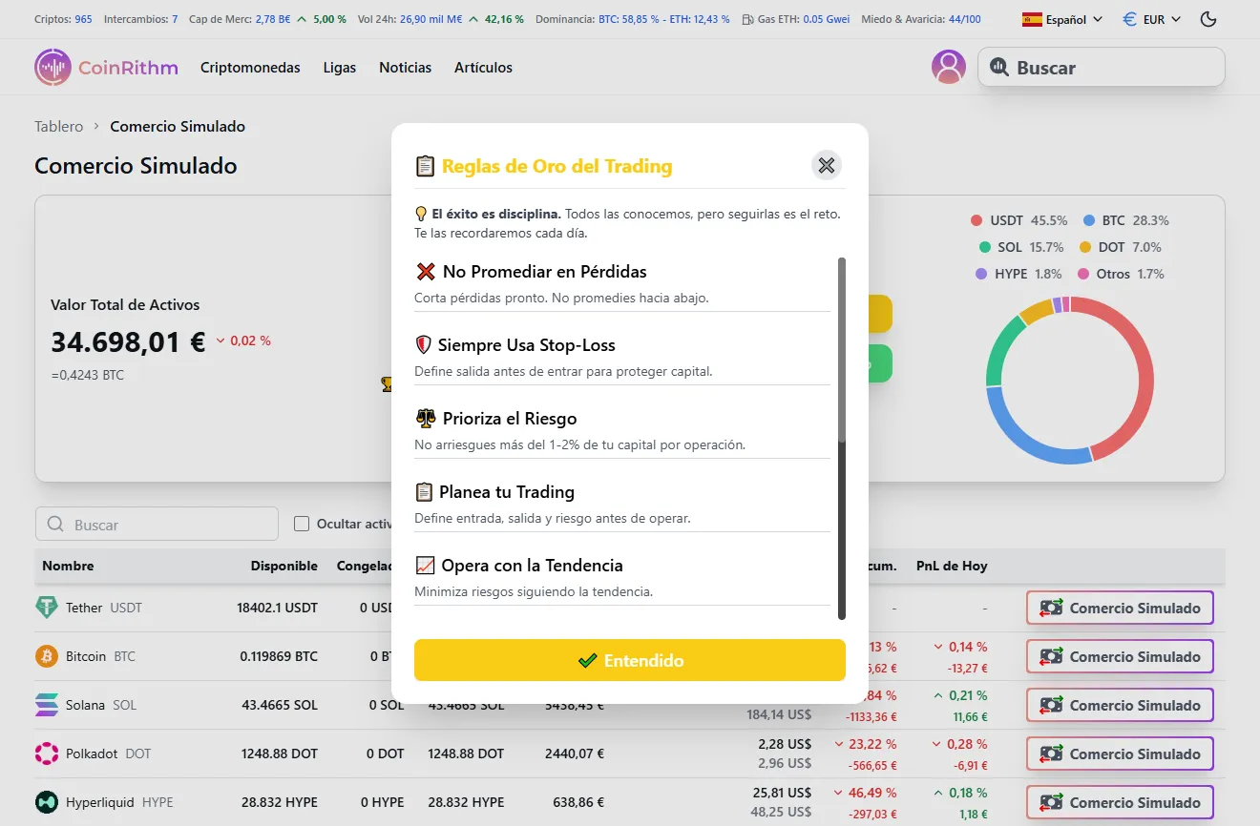The height and width of the screenshot is (826, 1260).
Task: Select Criptomonedas in the navigation menu
Action: 250,67
